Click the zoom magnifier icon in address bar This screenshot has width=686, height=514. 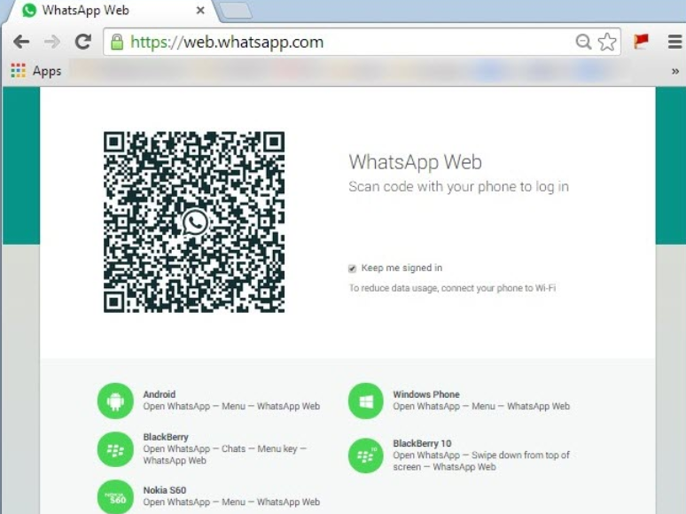pyautogui.click(x=583, y=42)
